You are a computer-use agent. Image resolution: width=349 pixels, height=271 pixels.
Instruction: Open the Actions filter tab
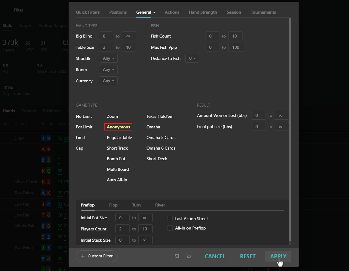click(x=172, y=12)
